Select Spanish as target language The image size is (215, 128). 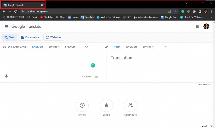[x=148, y=47]
